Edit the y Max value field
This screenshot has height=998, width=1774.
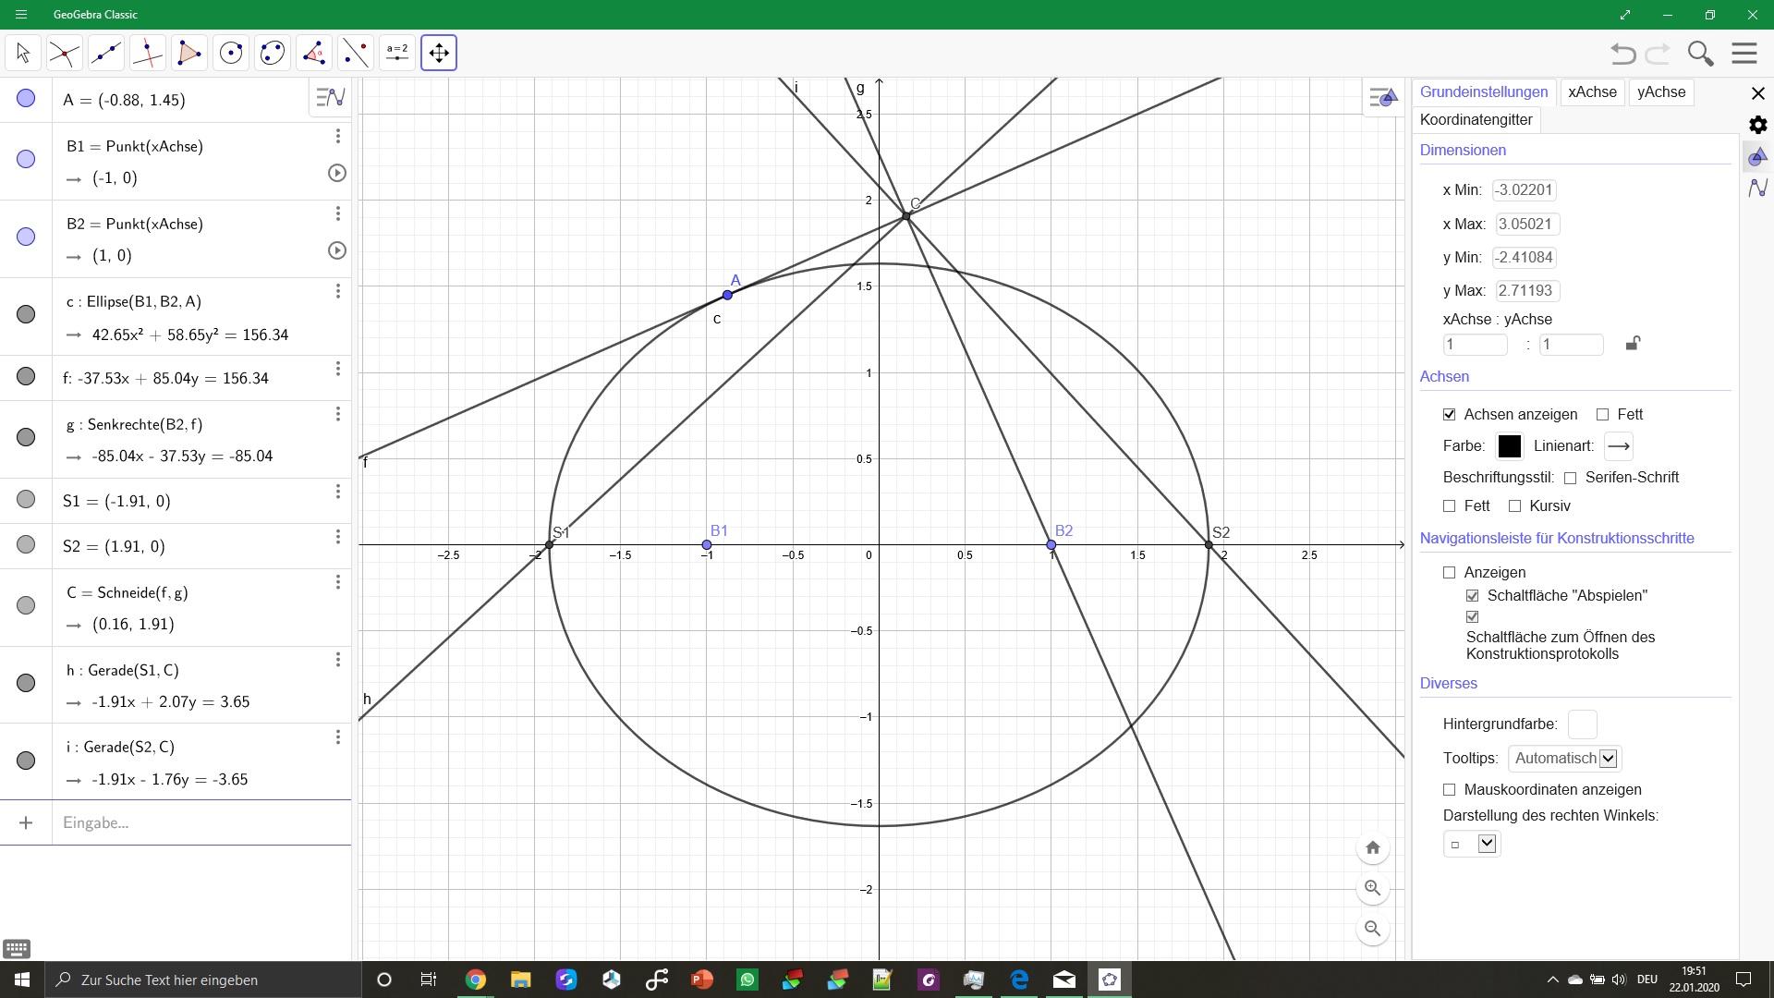[x=1527, y=291]
